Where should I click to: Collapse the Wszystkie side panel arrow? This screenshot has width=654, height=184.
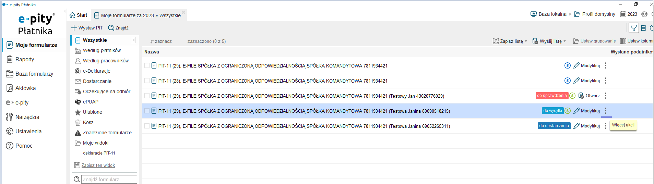click(x=133, y=40)
